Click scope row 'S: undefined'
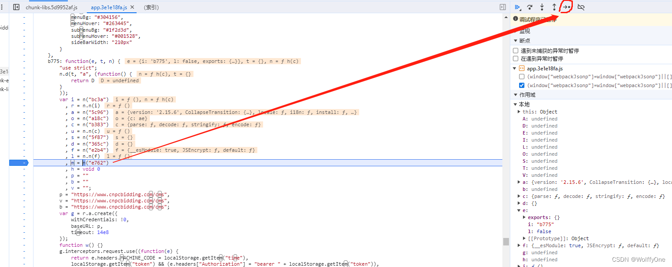Viewport: 672px width, 267px height. click(540, 161)
